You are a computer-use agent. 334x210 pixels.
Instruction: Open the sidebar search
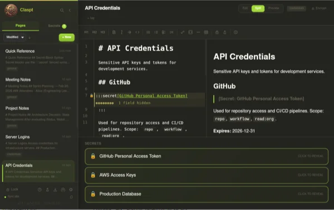[x=62, y=10]
